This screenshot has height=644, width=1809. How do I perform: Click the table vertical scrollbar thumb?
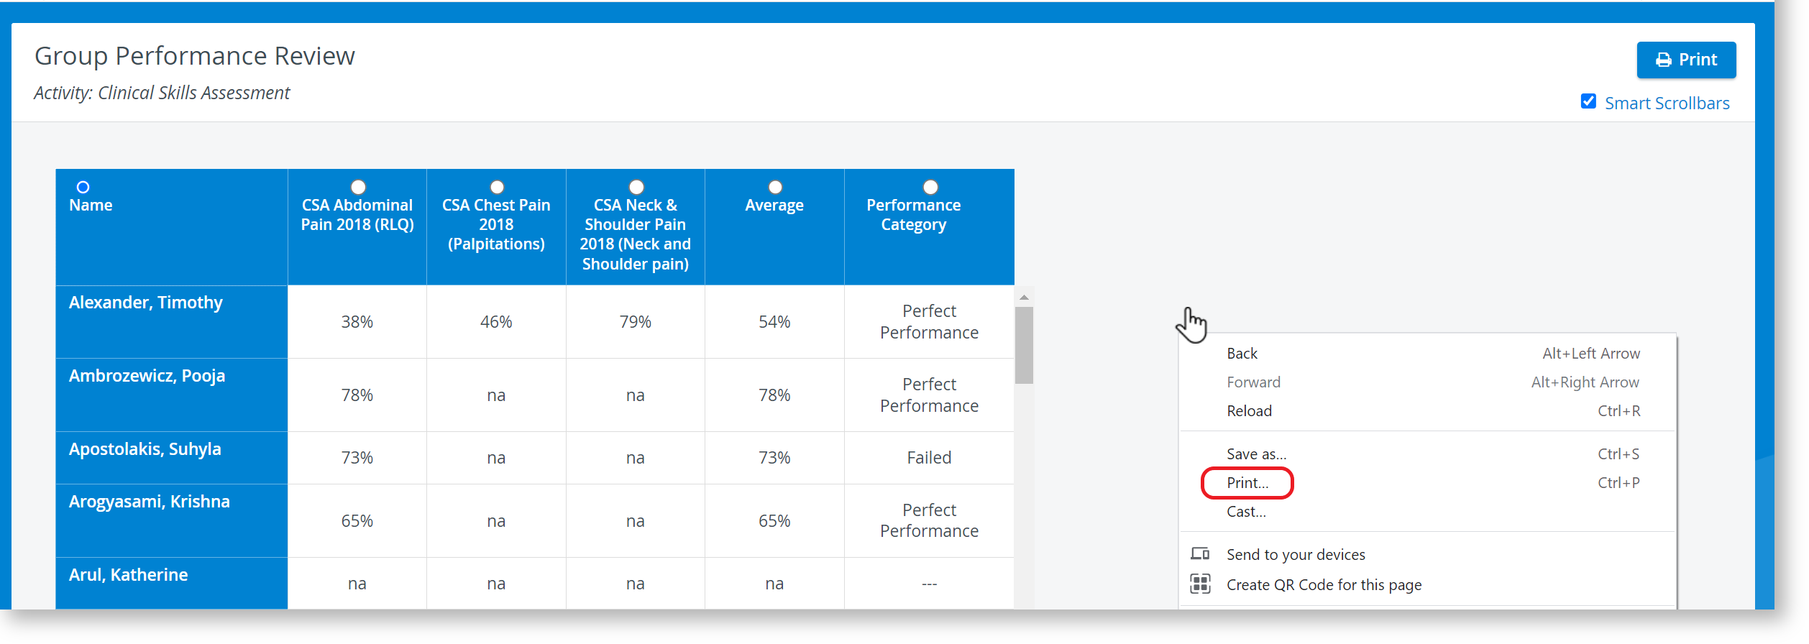pyautogui.click(x=1024, y=346)
